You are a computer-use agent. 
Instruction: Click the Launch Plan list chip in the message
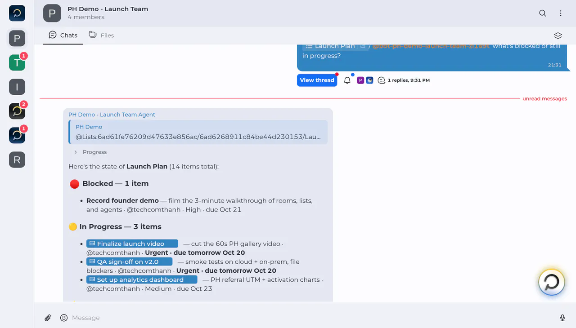tap(335, 46)
